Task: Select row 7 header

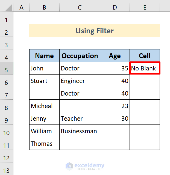Action: click(7, 93)
